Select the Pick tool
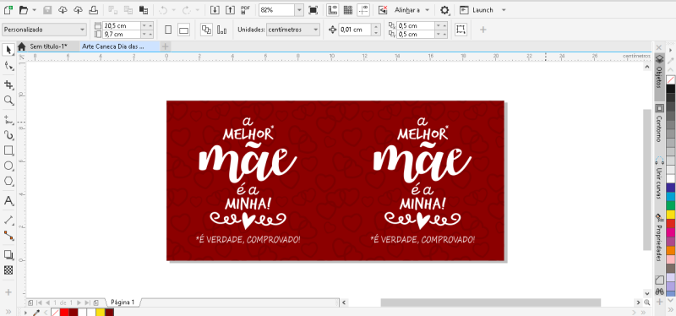This screenshot has width=676, height=316. coord(8,50)
